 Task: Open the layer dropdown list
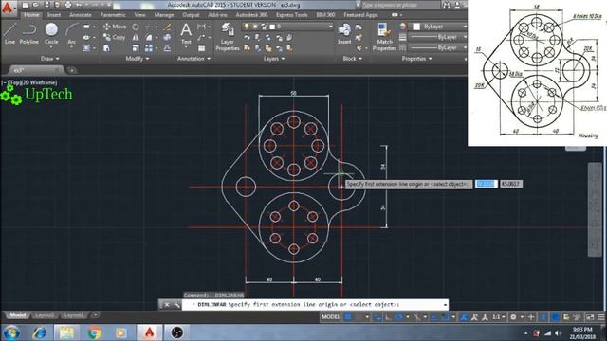331,27
